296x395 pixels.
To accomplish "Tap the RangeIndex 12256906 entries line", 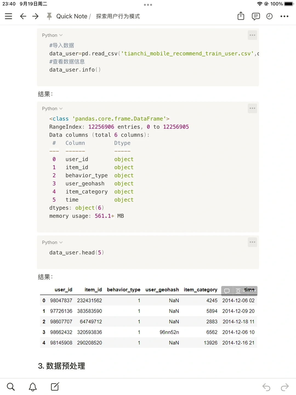I will coord(119,127).
